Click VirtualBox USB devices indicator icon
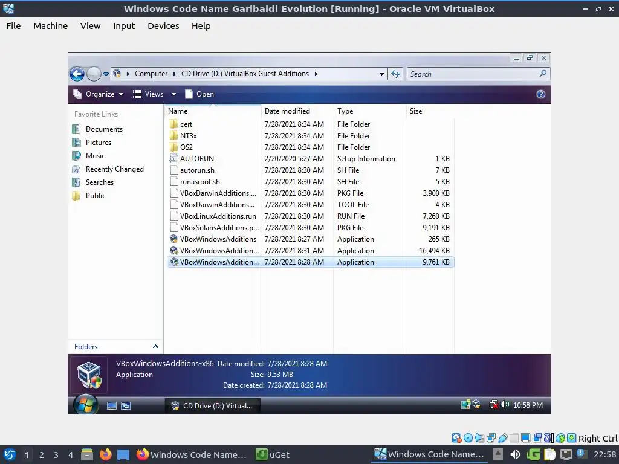Screen dimensions: 619x464 [x=503, y=438]
